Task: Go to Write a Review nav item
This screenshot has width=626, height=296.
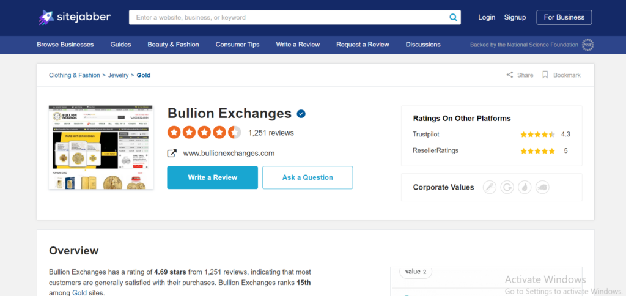Action: point(298,45)
